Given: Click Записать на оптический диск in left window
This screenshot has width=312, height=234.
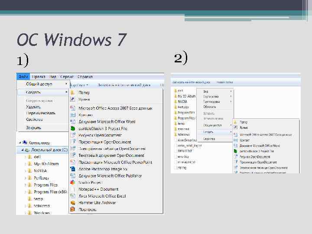Looking at the screenshot, I should [x=124, y=85].
